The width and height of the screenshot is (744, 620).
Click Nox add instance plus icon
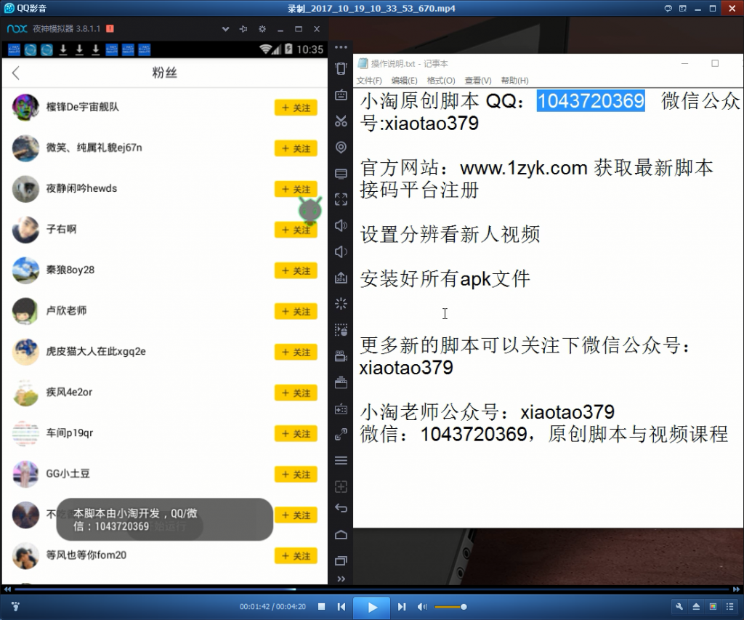click(x=341, y=486)
